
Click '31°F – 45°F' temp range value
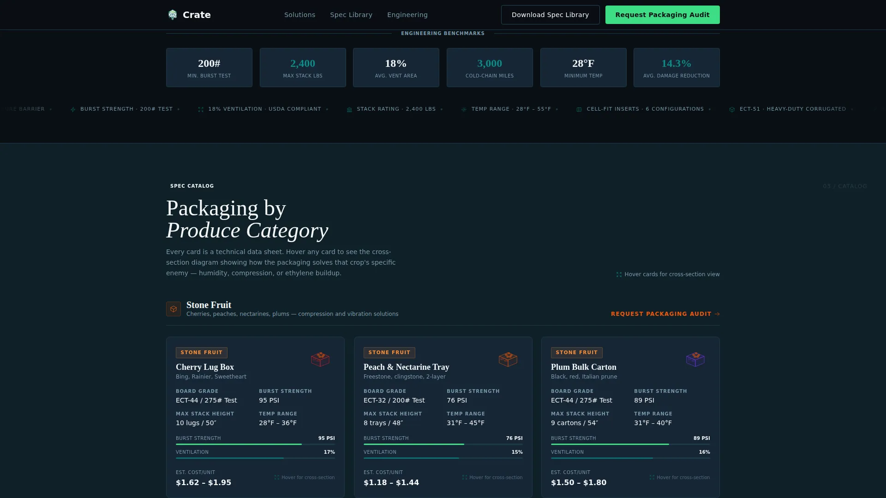tap(466, 423)
